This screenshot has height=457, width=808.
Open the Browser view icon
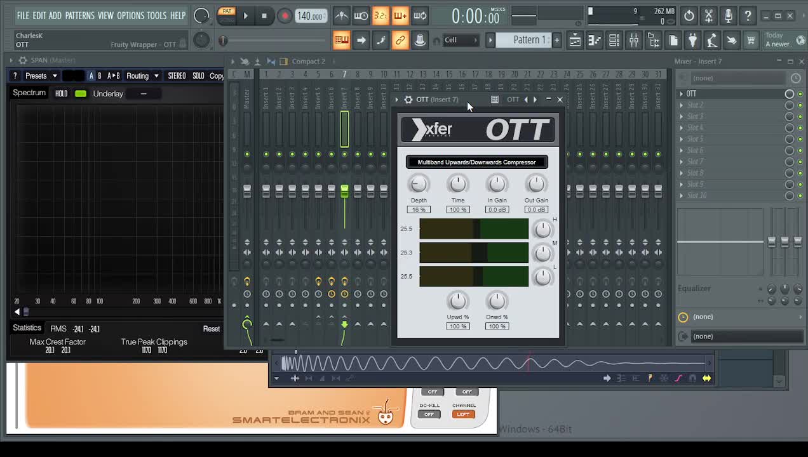click(654, 41)
